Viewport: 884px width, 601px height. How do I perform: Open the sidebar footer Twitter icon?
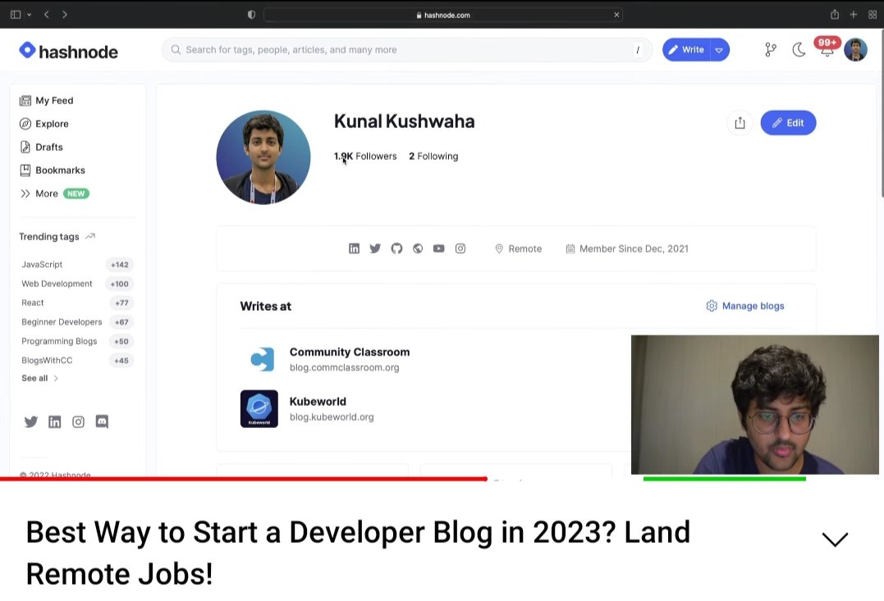coord(31,422)
